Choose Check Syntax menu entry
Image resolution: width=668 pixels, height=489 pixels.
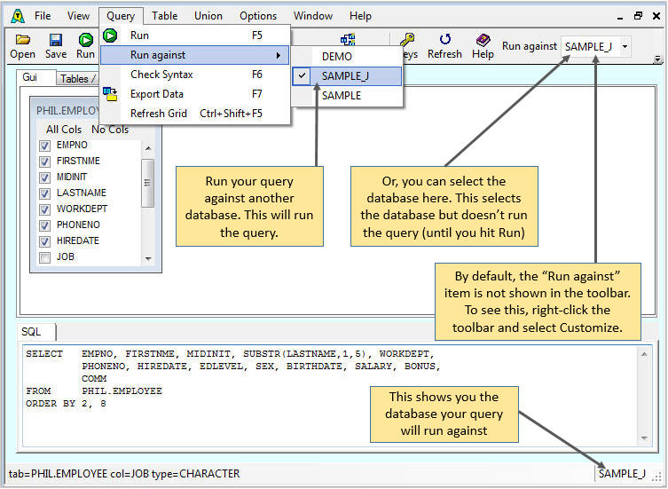[195, 75]
